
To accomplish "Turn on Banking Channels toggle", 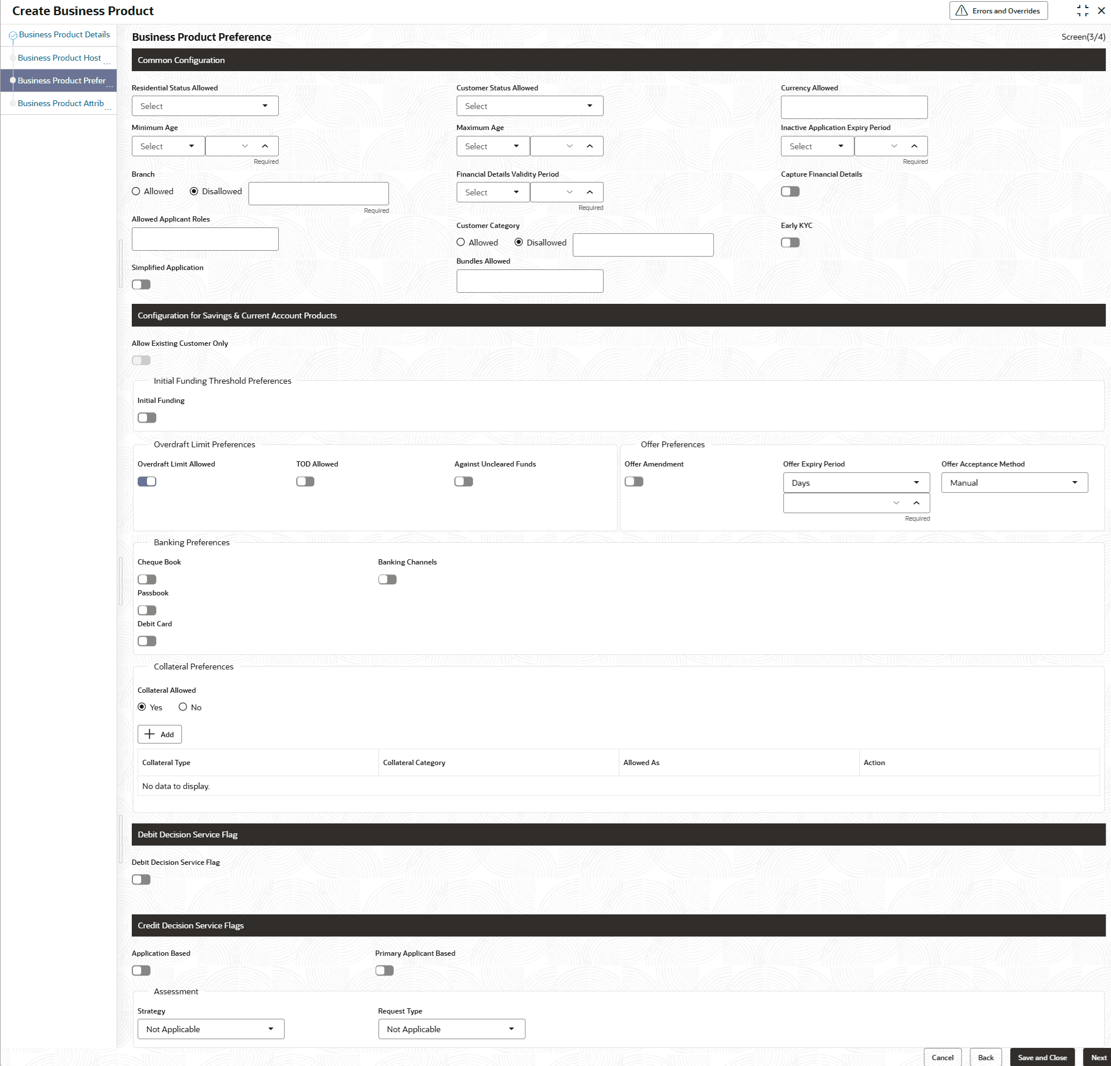I will 387,580.
